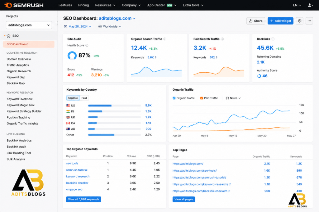Click the US keywords progress bar
This screenshot has width=319, height=212.
click(114, 106)
